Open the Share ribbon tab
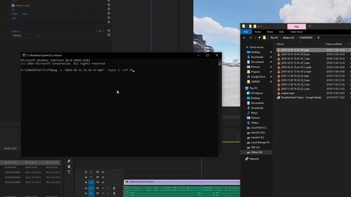This screenshot has height=197, width=351. pyautogui.click(x=270, y=32)
